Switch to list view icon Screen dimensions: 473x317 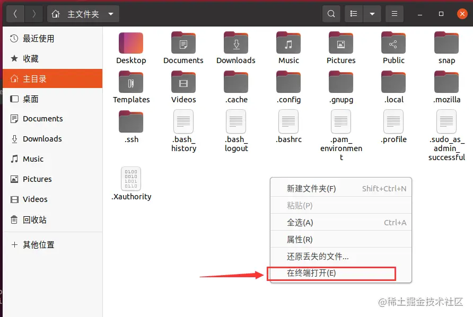354,14
